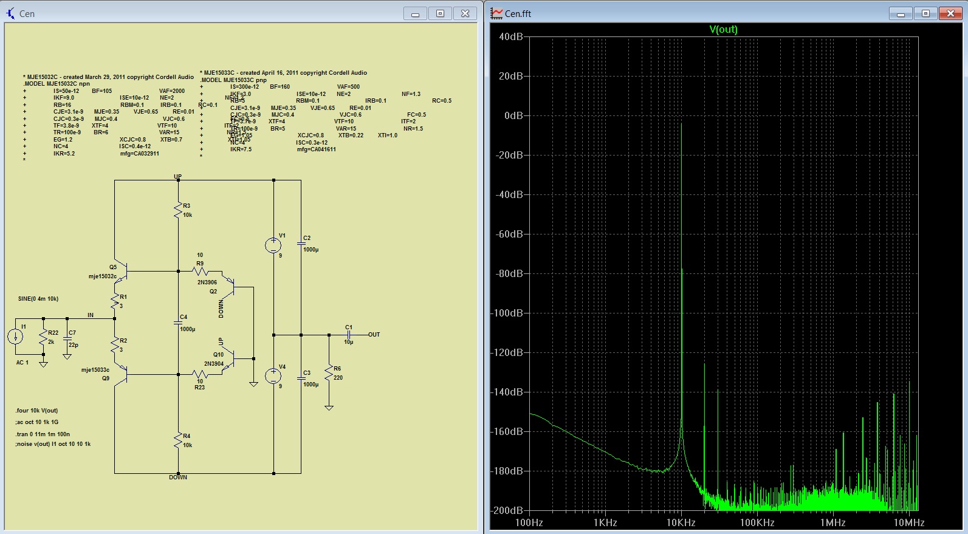The height and width of the screenshot is (534, 968).
Task: Click the 100Hz horizontal axis label
Action: click(x=529, y=522)
